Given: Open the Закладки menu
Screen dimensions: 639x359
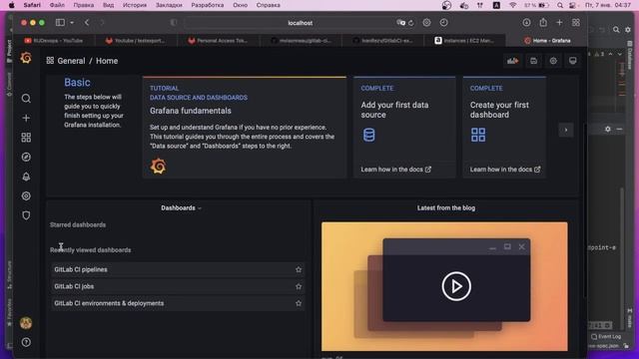Looking at the screenshot, I should pos(169,5).
